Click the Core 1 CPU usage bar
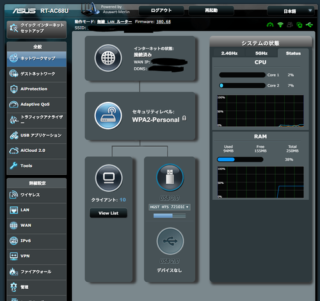Screen dimensions: 320x301 pos(242,75)
